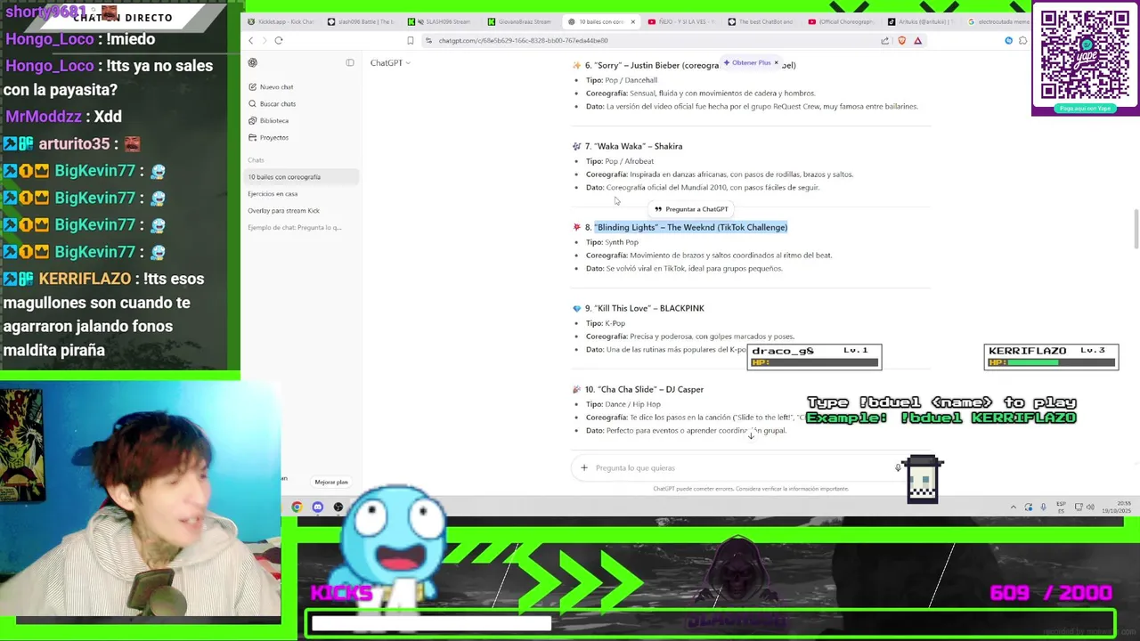Open the 'Ejercicios en casa' chat
Viewport: 1140px width, 641px height.
pos(302,193)
